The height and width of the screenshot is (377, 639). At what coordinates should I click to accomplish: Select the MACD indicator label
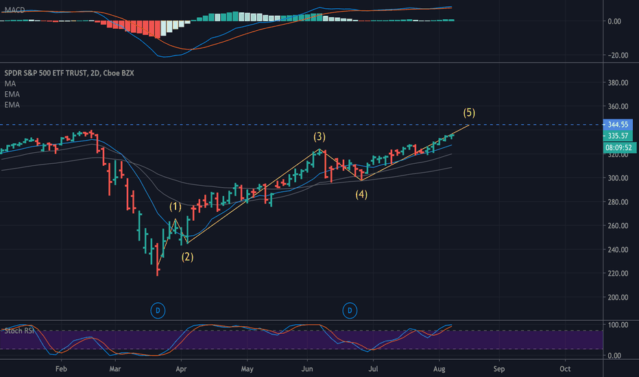pyautogui.click(x=14, y=10)
